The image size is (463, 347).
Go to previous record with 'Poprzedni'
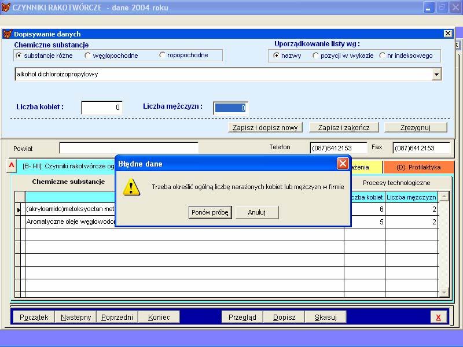click(x=117, y=317)
